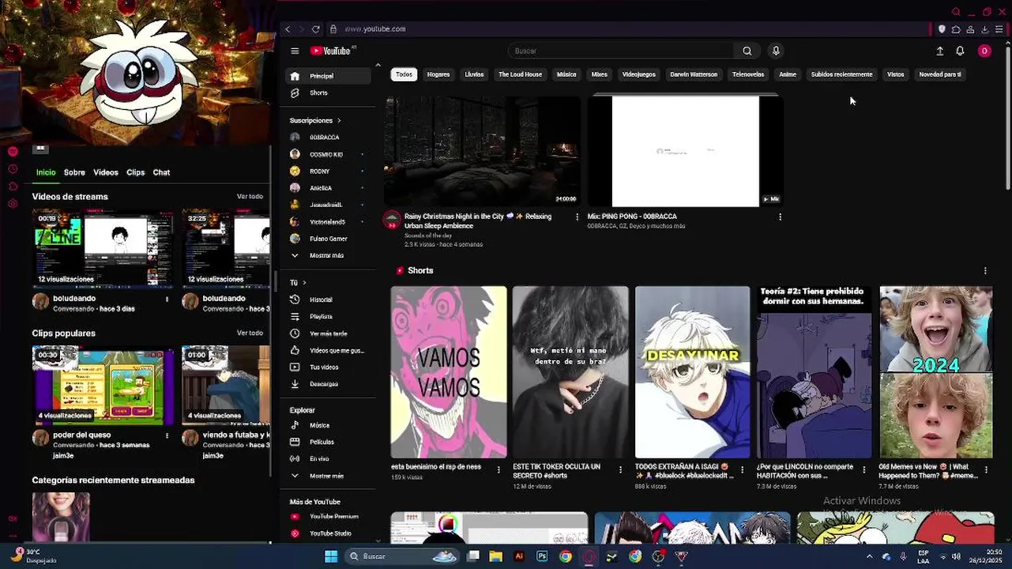Expand the Tú section arrow
The height and width of the screenshot is (569, 1012).
pyautogui.click(x=304, y=282)
